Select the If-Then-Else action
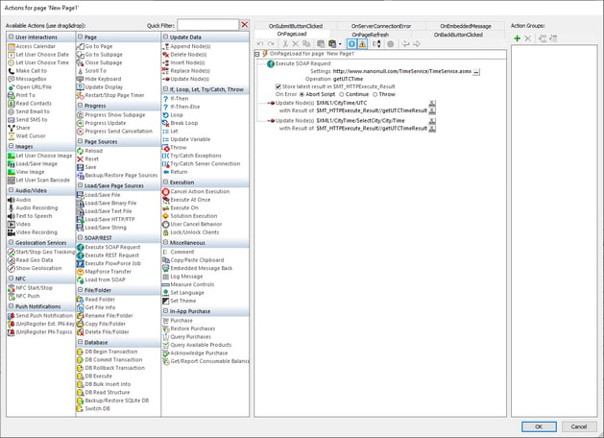Screen dimensions: 604x438 coord(181,107)
